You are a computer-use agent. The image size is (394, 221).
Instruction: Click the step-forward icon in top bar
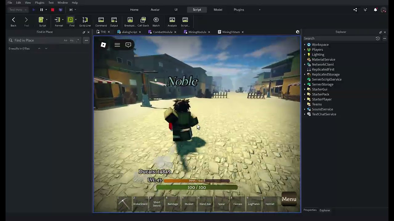71,10
